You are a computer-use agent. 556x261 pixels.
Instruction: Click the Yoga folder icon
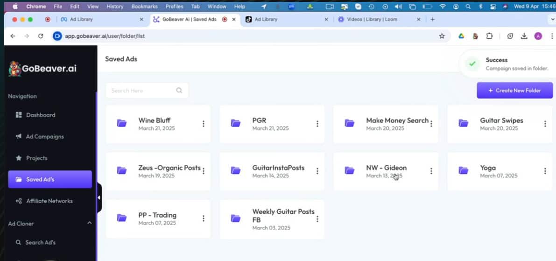pyautogui.click(x=463, y=170)
